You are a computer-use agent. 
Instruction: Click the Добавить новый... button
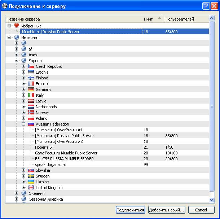[167, 210]
